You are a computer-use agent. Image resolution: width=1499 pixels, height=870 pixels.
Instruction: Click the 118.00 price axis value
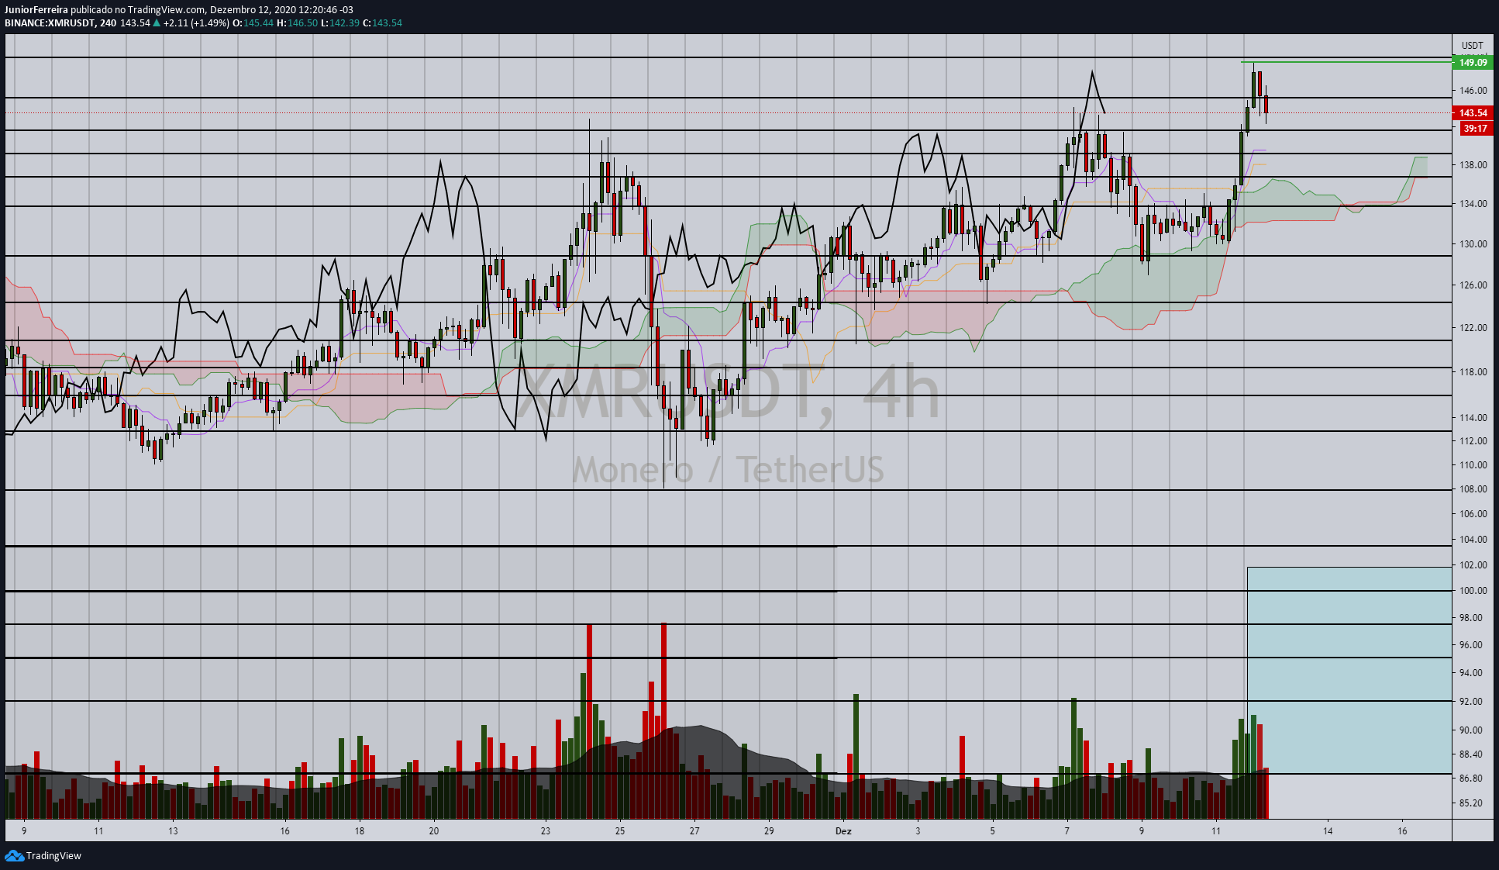coord(1473,372)
